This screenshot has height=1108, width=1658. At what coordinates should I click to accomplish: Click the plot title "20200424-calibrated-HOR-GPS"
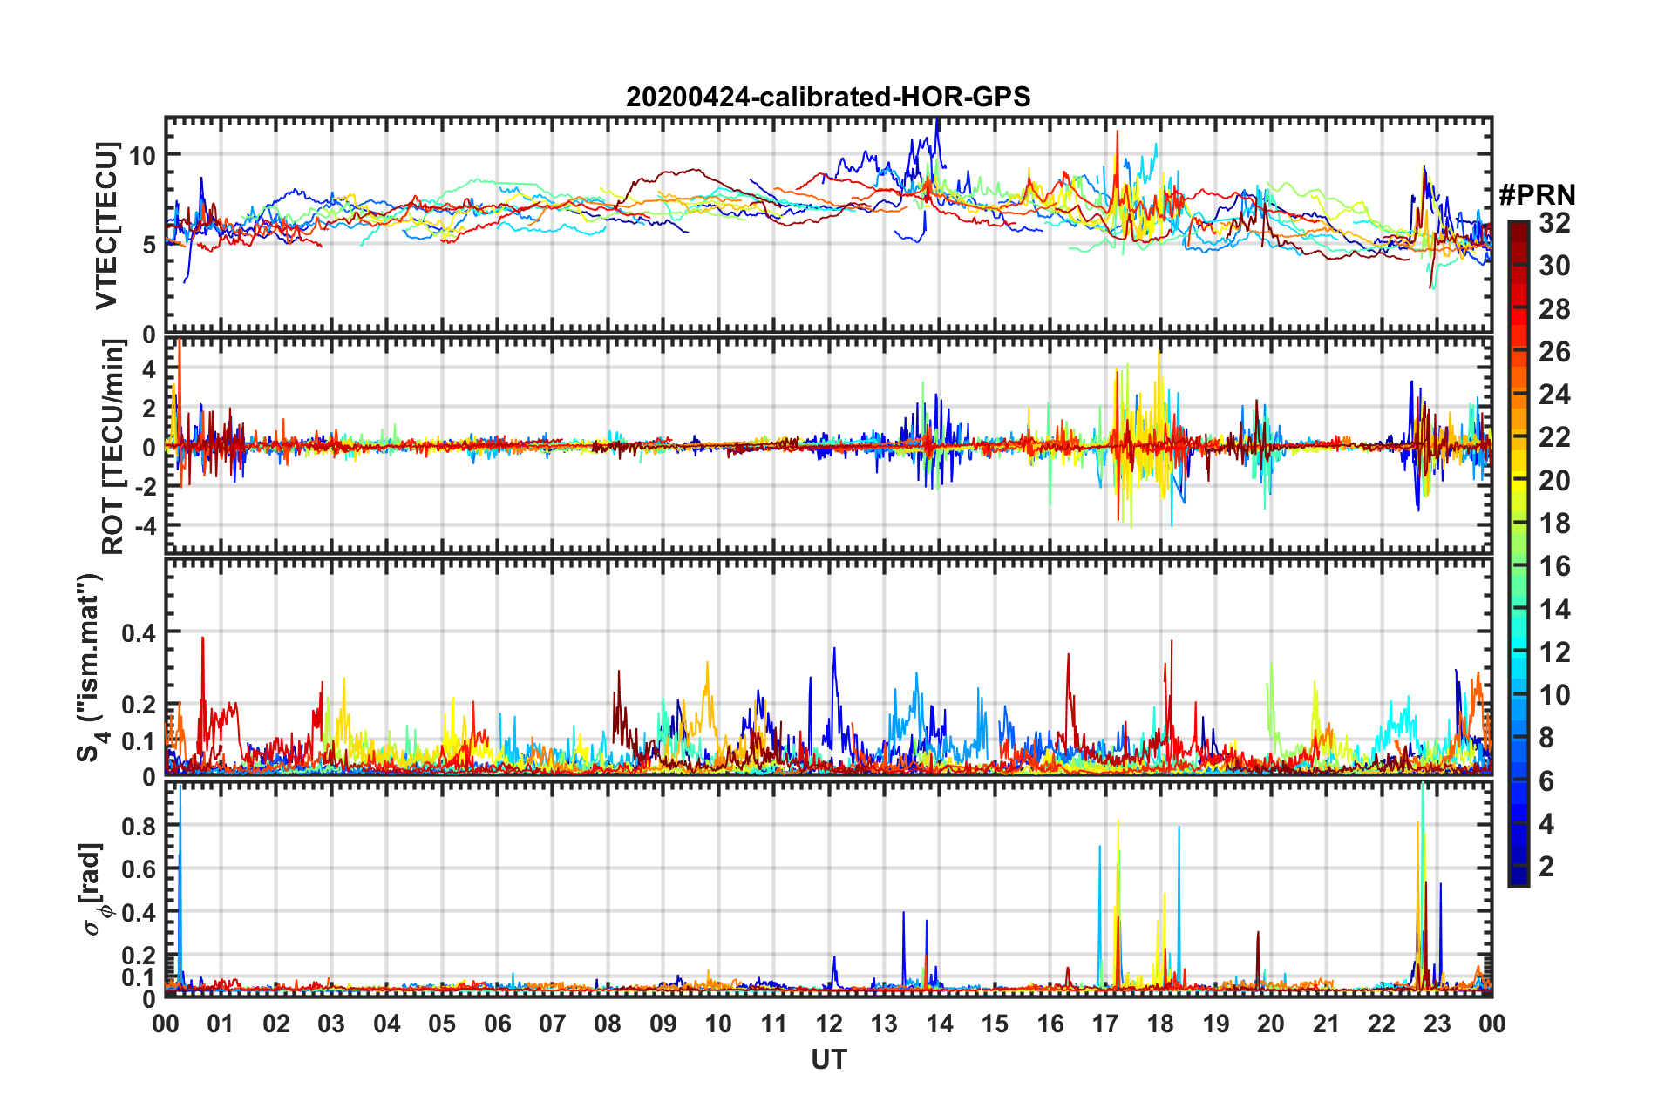828,97
